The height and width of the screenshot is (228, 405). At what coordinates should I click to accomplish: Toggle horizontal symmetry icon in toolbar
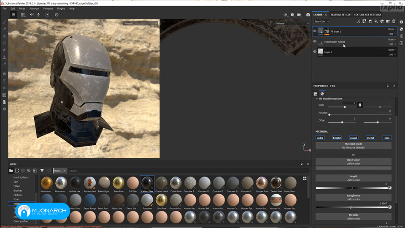[32, 15]
